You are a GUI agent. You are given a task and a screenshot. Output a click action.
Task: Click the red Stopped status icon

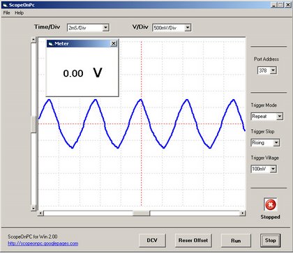271,204
